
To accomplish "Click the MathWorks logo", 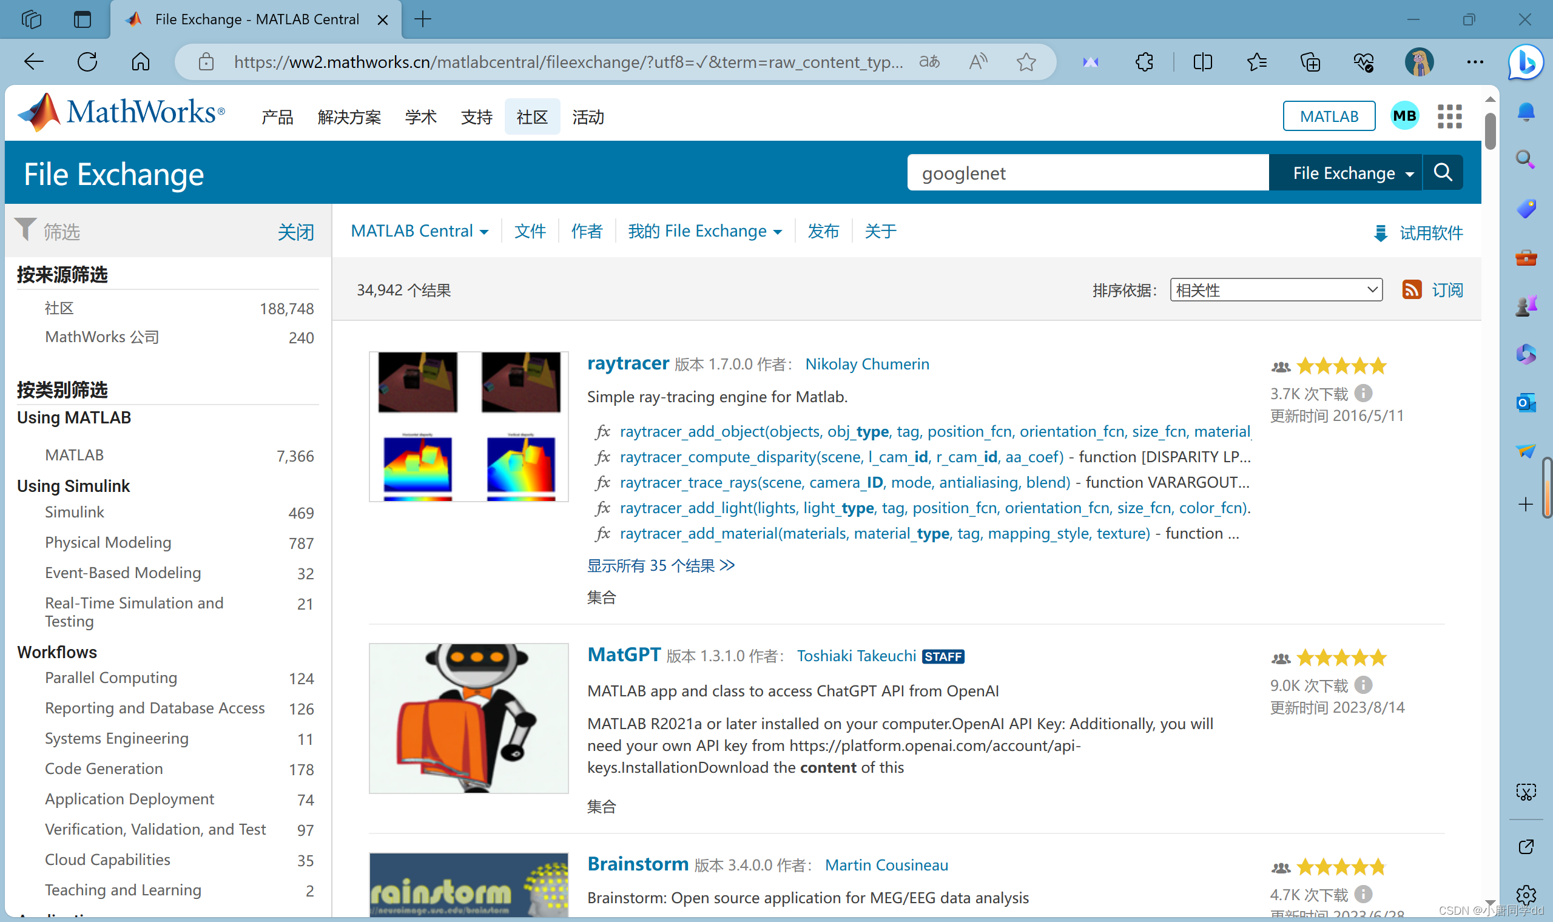I will tap(121, 112).
